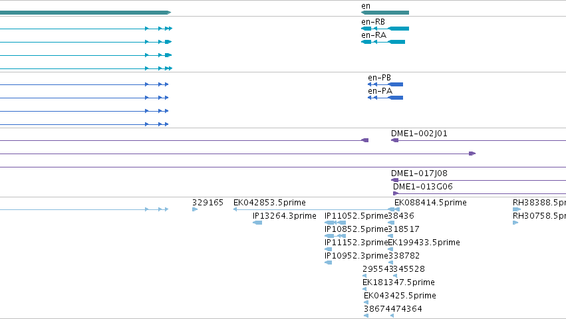Click the DME1-002J01 label
Screen dimensions: 566x319
[419, 134]
